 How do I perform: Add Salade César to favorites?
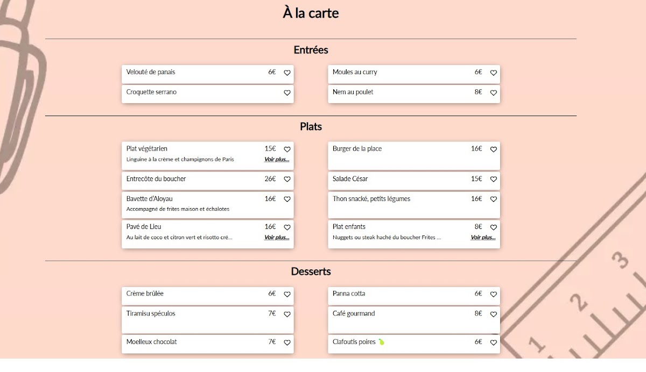tap(493, 179)
